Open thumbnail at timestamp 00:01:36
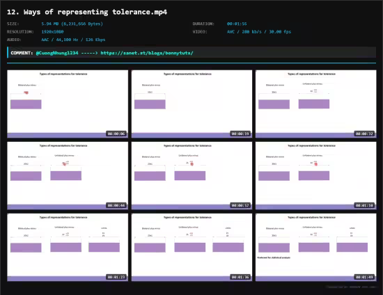 click(x=191, y=248)
